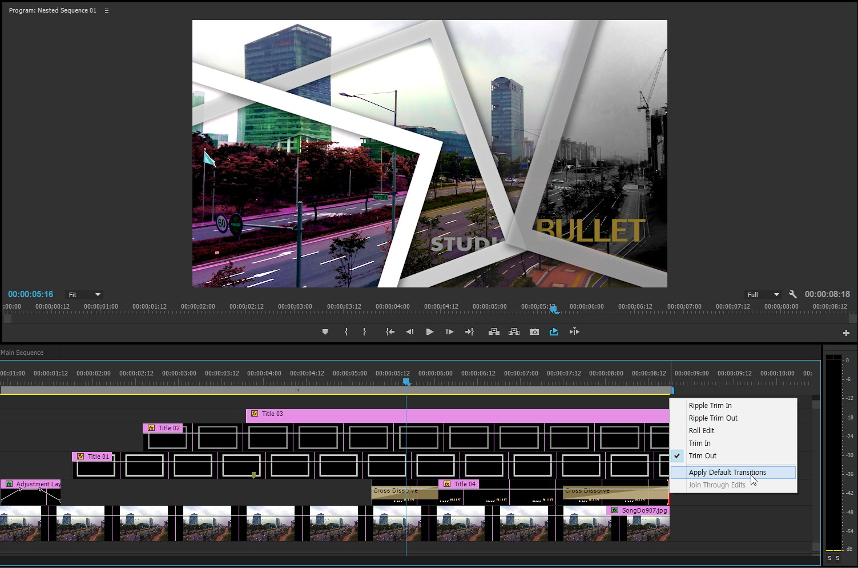Open the Button Editor plus icon

846,333
